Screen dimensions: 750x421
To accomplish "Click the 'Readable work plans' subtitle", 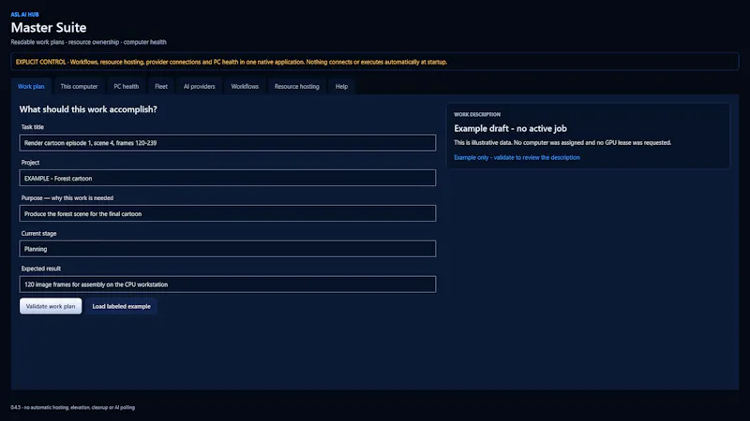I will click(88, 42).
